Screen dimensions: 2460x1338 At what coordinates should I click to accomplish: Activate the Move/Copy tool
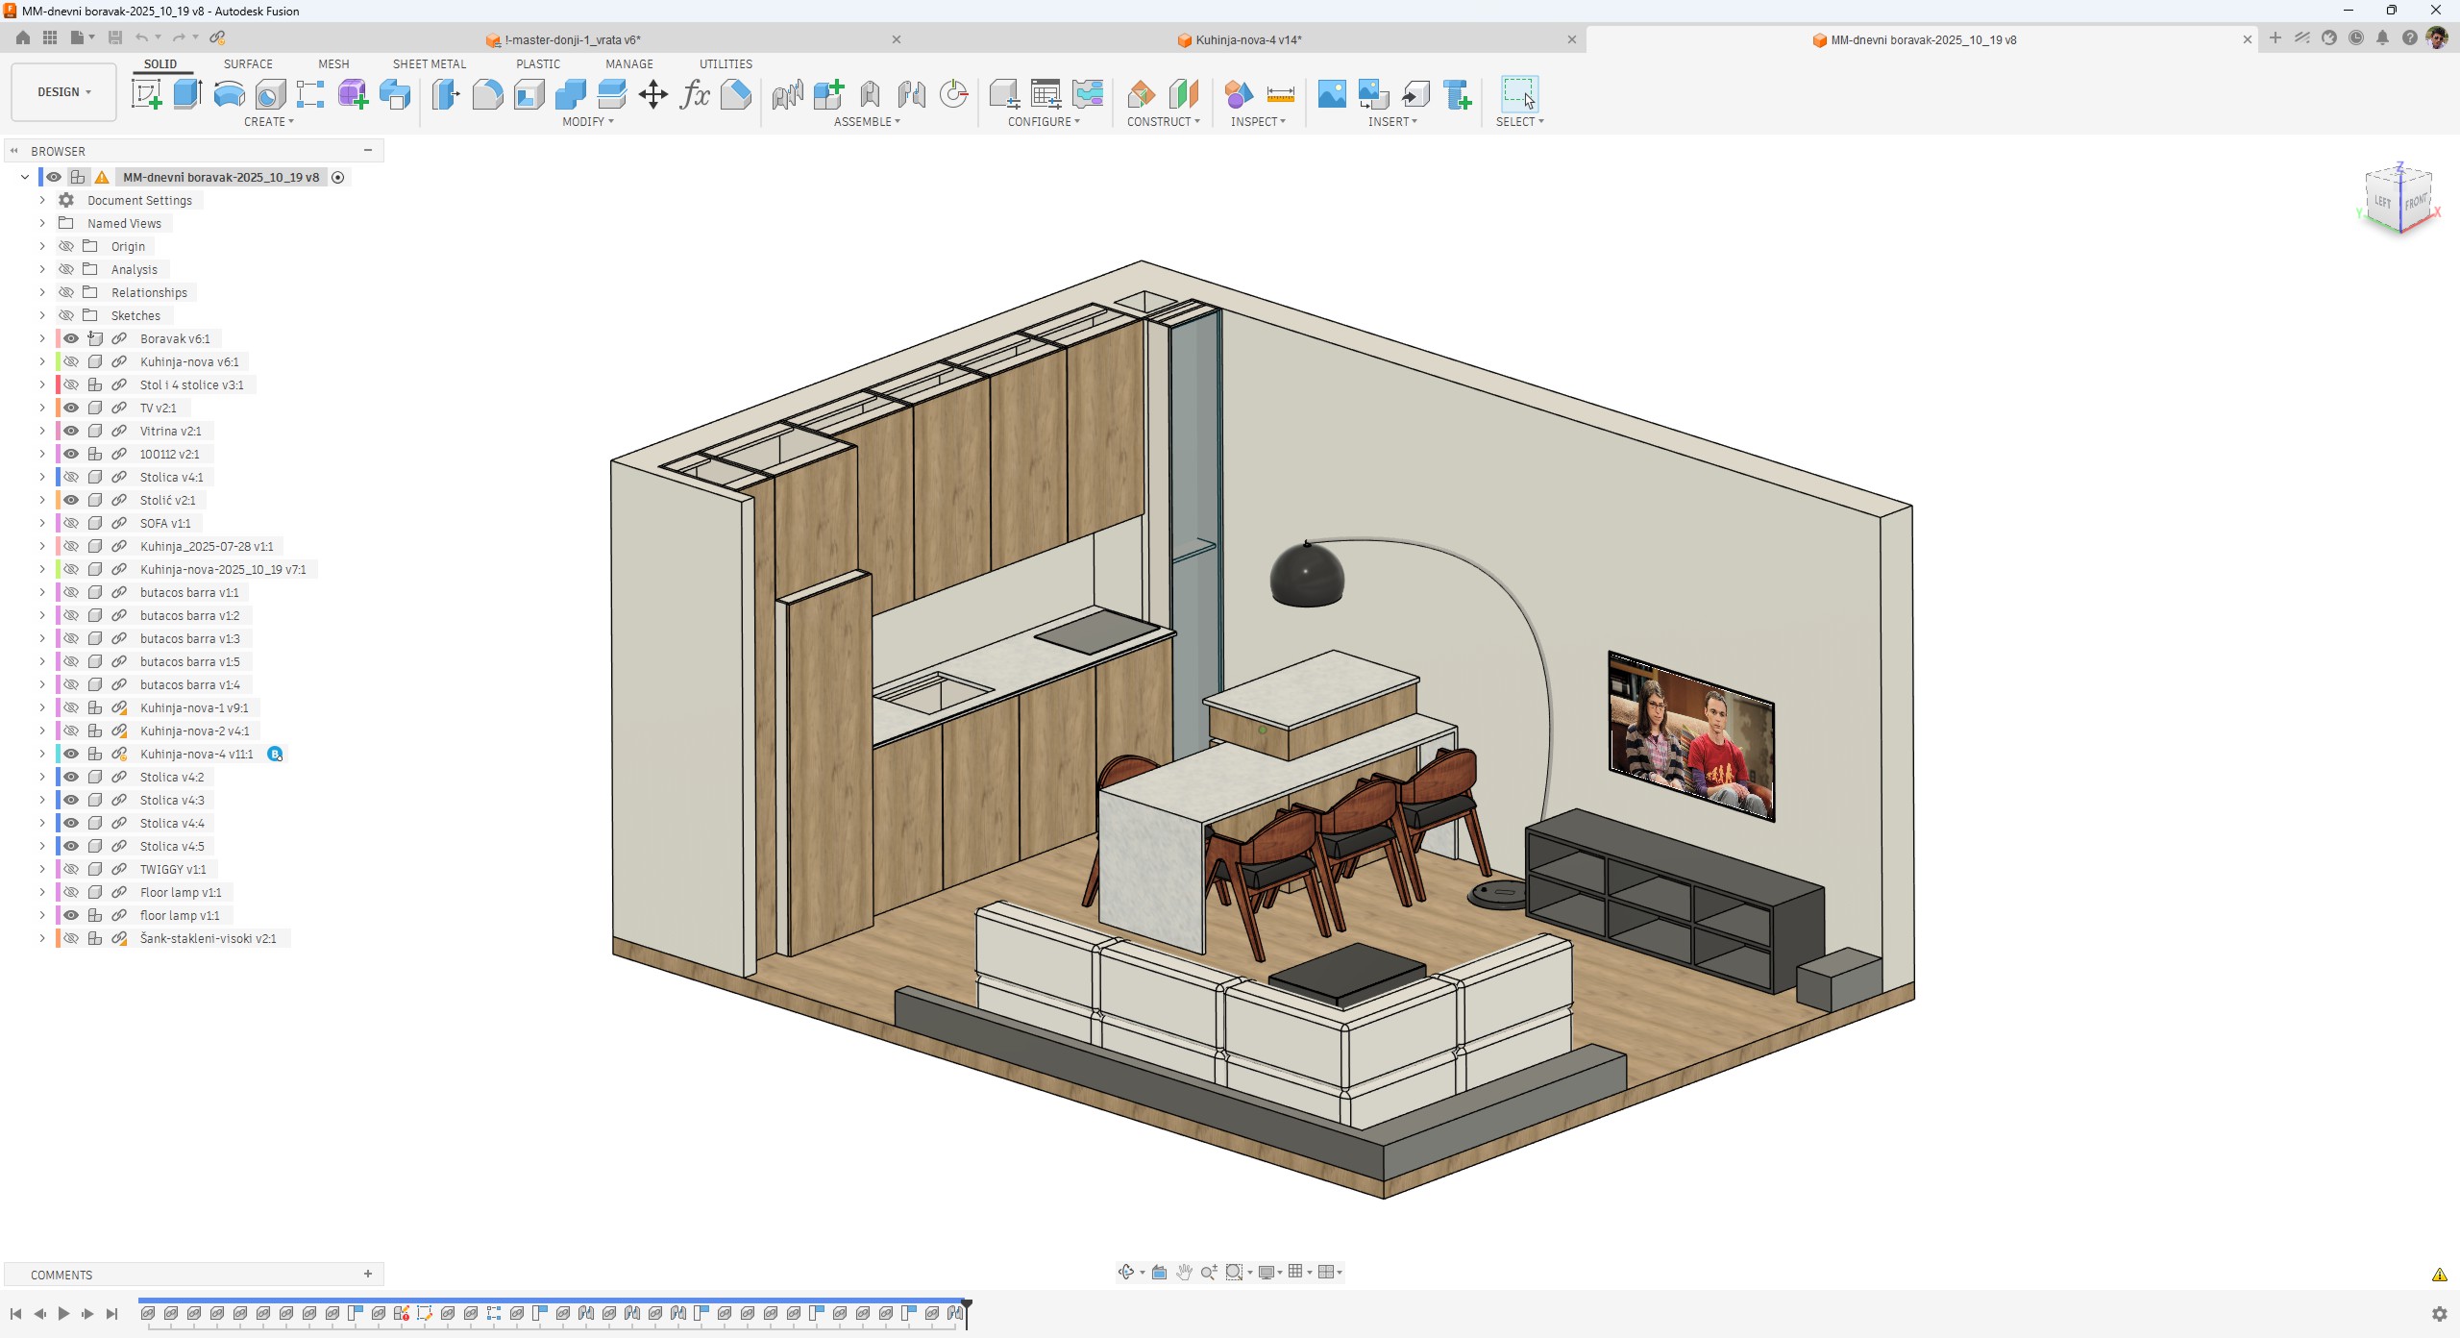click(x=652, y=94)
